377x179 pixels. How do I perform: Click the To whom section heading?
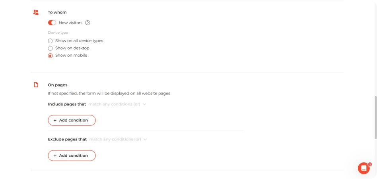point(57,12)
